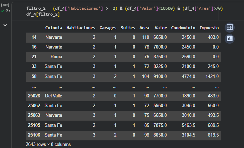Click the 2643 rows × 8 columns summary
This screenshot has height=148, width=244.
pyautogui.click(x=48, y=144)
